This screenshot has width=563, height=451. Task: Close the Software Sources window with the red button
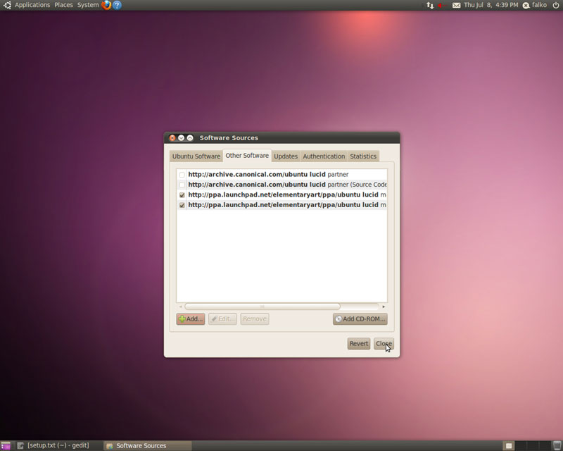click(x=172, y=137)
